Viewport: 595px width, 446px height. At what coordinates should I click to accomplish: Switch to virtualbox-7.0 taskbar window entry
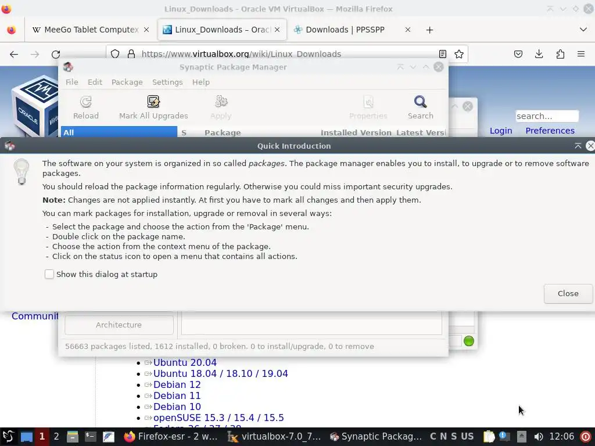274,437
